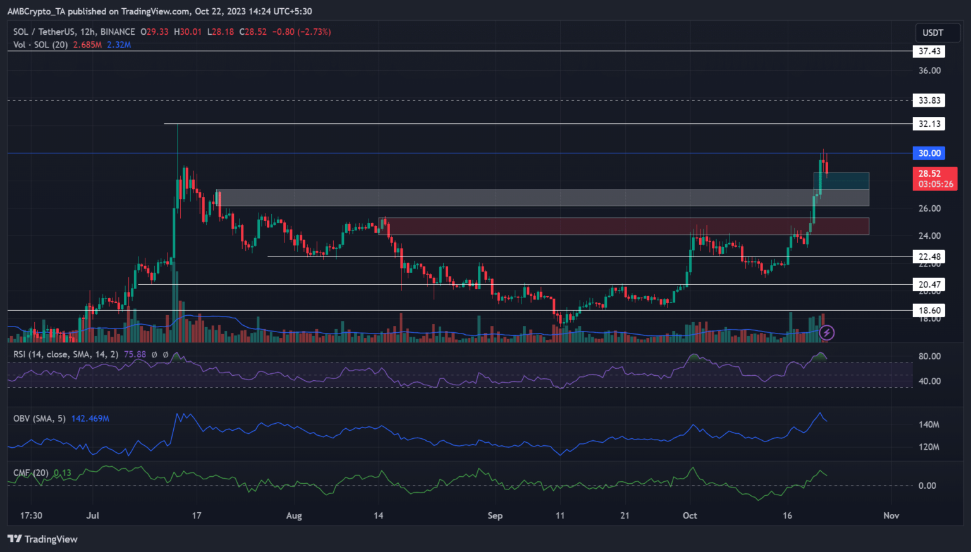The height and width of the screenshot is (552, 971).
Task: Click the OBV (SMA, 5) indicator label
Action: click(39, 418)
